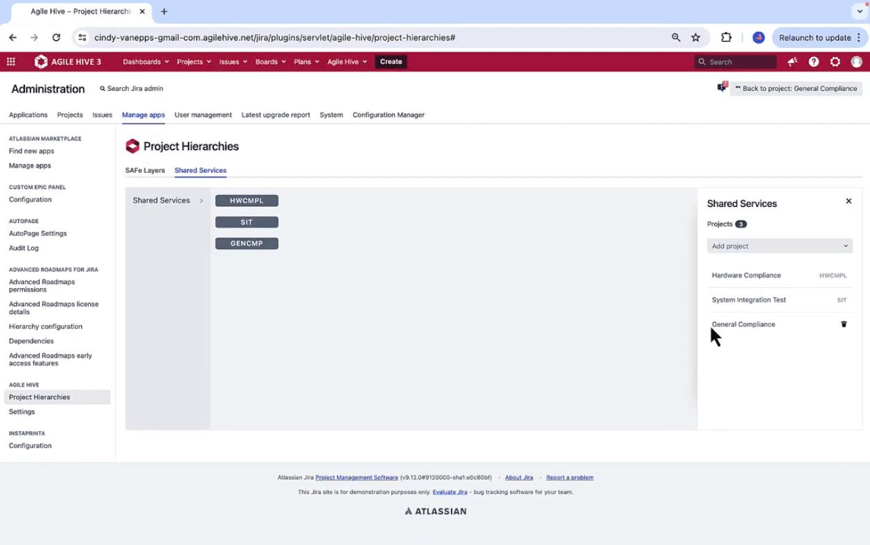Image resolution: width=870 pixels, height=545 pixels.
Task: Click the Search Jira admin field
Action: (132, 88)
